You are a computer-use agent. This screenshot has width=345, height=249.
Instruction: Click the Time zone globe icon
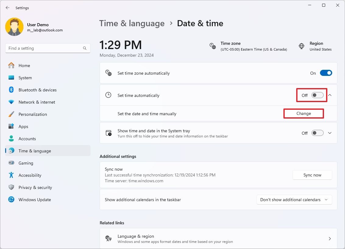213,46
